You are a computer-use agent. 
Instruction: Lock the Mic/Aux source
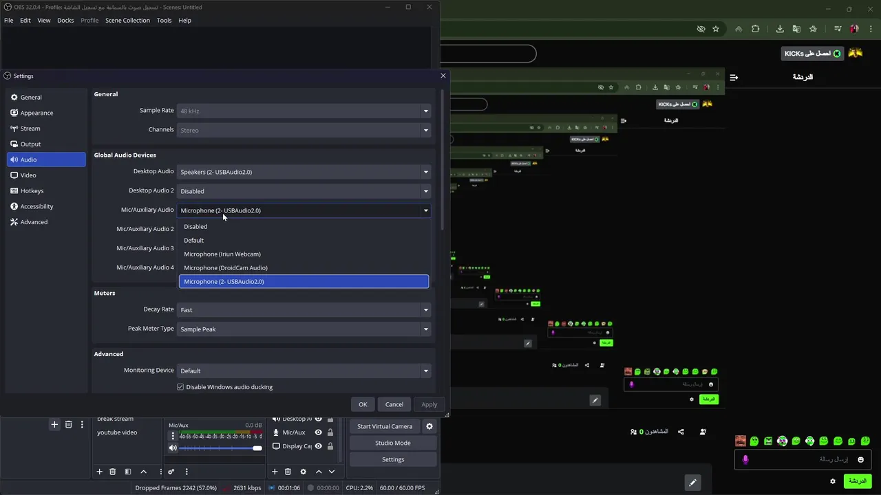pyautogui.click(x=330, y=432)
